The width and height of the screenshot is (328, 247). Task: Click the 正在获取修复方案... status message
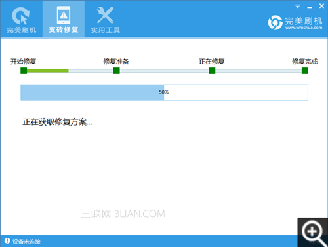[58, 122]
